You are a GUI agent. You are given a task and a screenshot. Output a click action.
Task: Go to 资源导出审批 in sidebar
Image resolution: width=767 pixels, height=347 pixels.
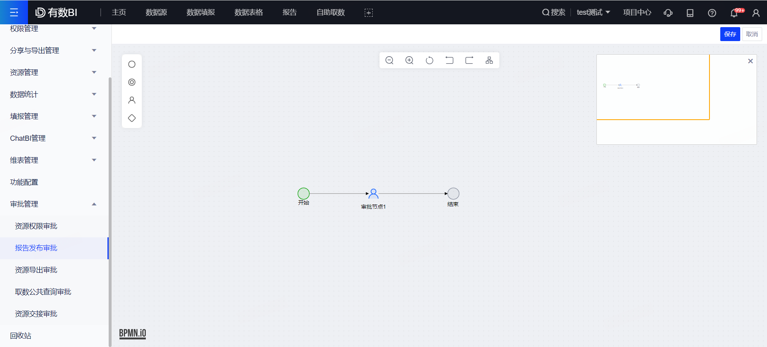(36, 270)
